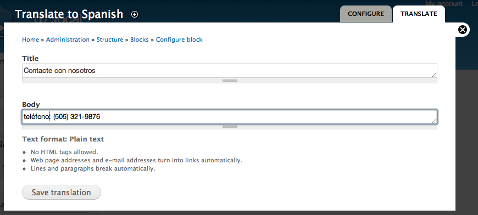Open the Home breadcrumb link

(x=30, y=39)
